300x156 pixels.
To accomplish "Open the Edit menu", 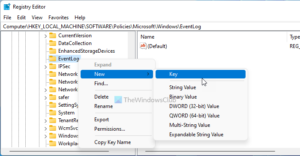I will click(x=21, y=18).
